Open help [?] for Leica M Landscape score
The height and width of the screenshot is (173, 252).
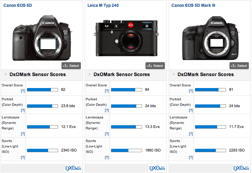click(x=107, y=134)
